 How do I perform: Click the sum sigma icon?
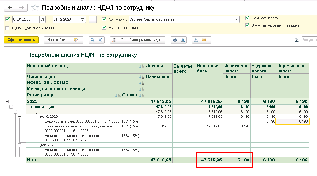(297, 40)
